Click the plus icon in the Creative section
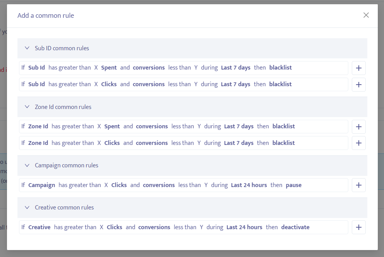The width and height of the screenshot is (384, 257). [358, 227]
